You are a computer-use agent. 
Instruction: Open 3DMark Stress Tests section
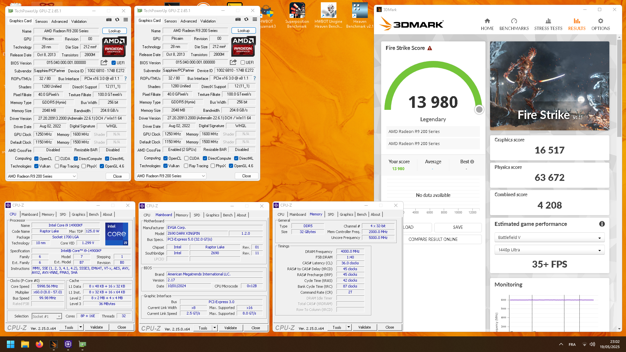click(548, 24)
